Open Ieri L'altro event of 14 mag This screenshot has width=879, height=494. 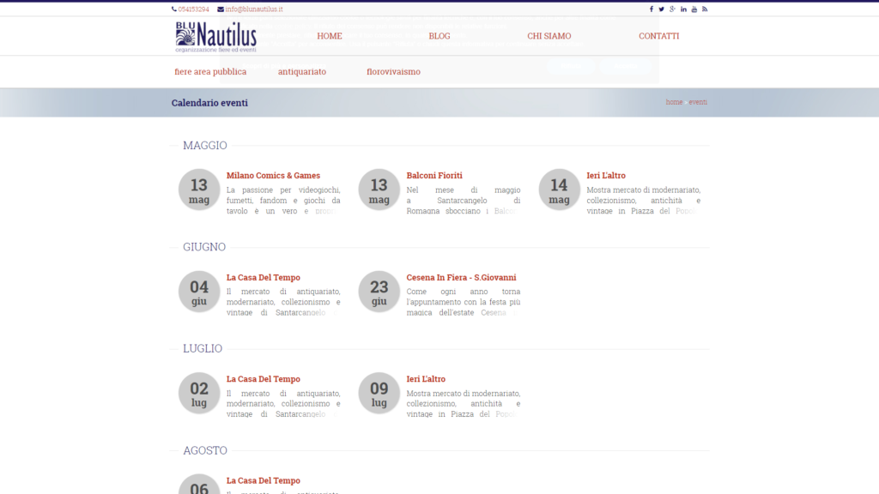click(x=606, y=175)
